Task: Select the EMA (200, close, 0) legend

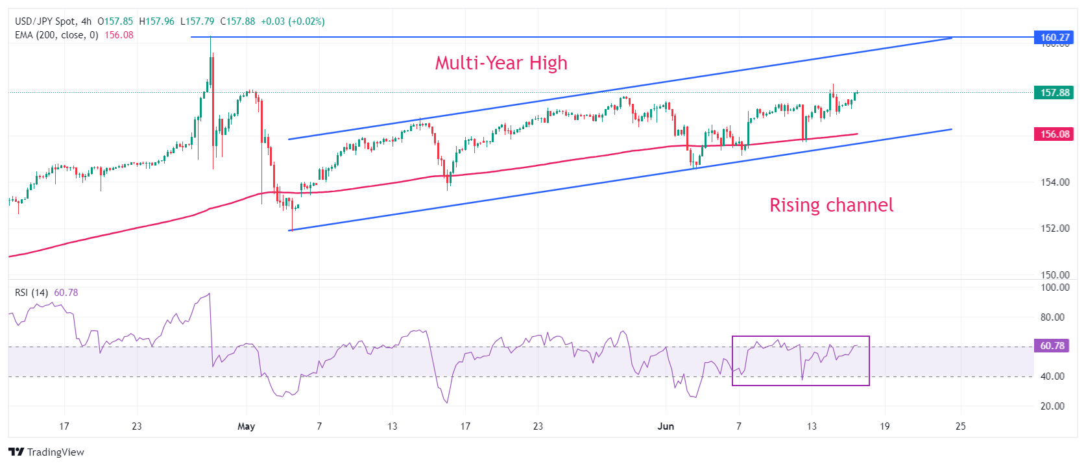Action: pyautogui.click(x=56, y=35)
